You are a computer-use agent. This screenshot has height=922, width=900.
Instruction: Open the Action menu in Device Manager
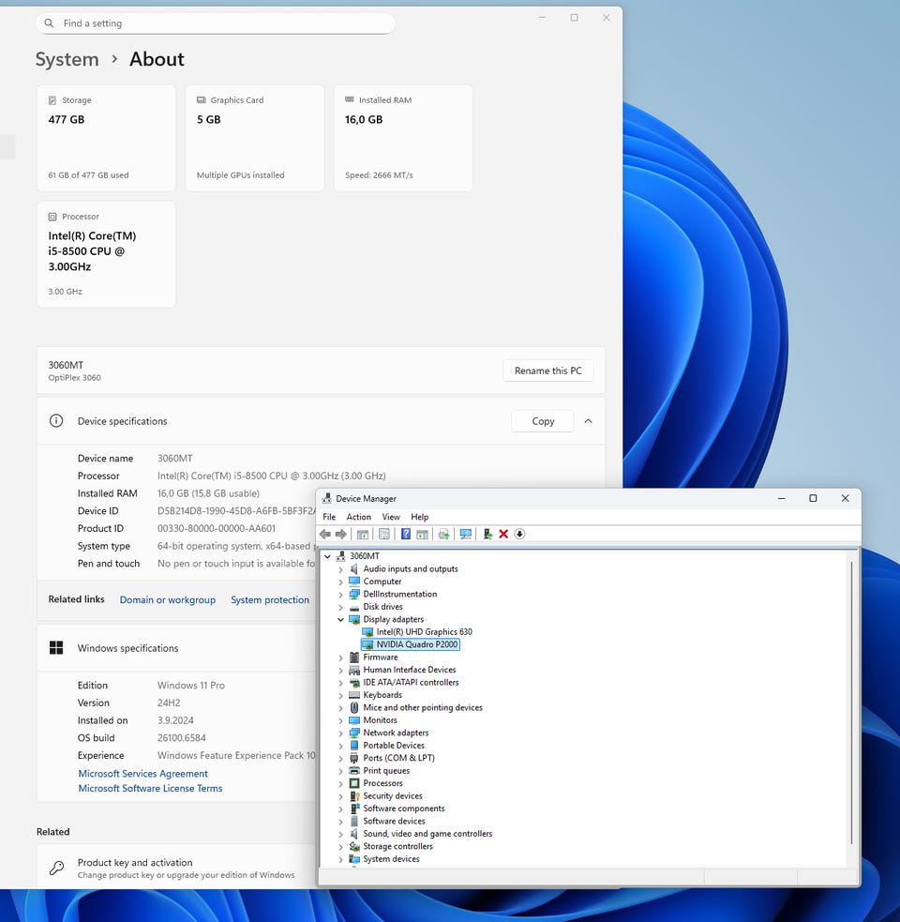(x=358, y=517)
